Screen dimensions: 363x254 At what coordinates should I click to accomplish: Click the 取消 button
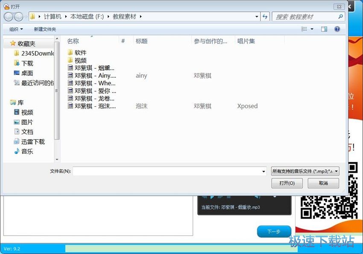(x=323, y=183)
